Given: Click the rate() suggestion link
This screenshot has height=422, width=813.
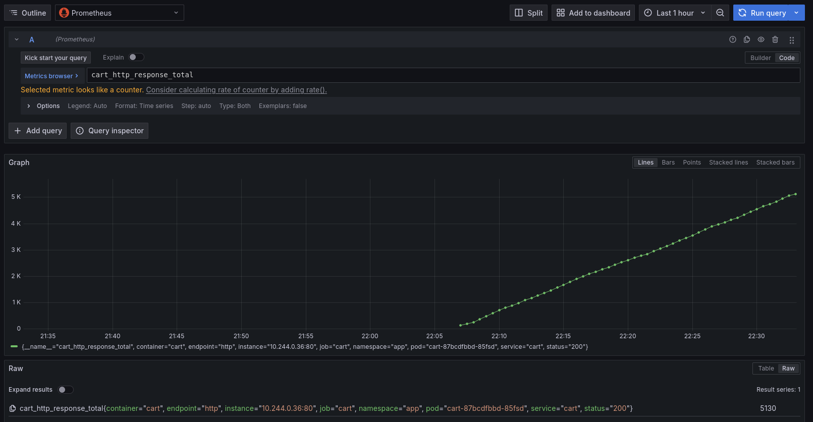Looking at the screenshot, I should click(237, 90).
